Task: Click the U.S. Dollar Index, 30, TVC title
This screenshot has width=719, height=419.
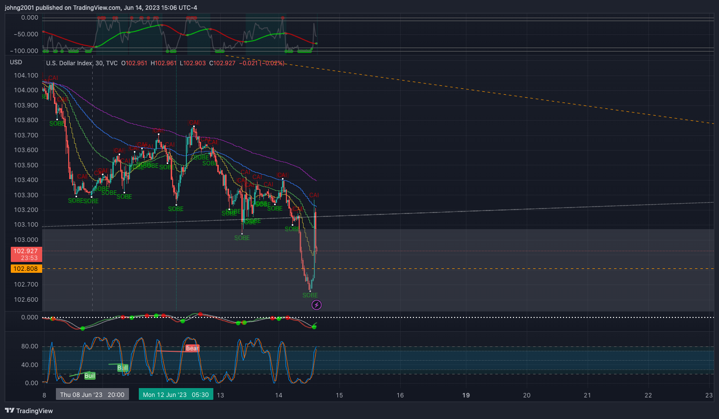Action: click(82, 63)
